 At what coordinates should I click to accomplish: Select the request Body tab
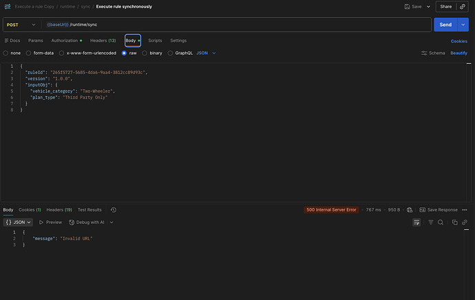click(133, 41)
